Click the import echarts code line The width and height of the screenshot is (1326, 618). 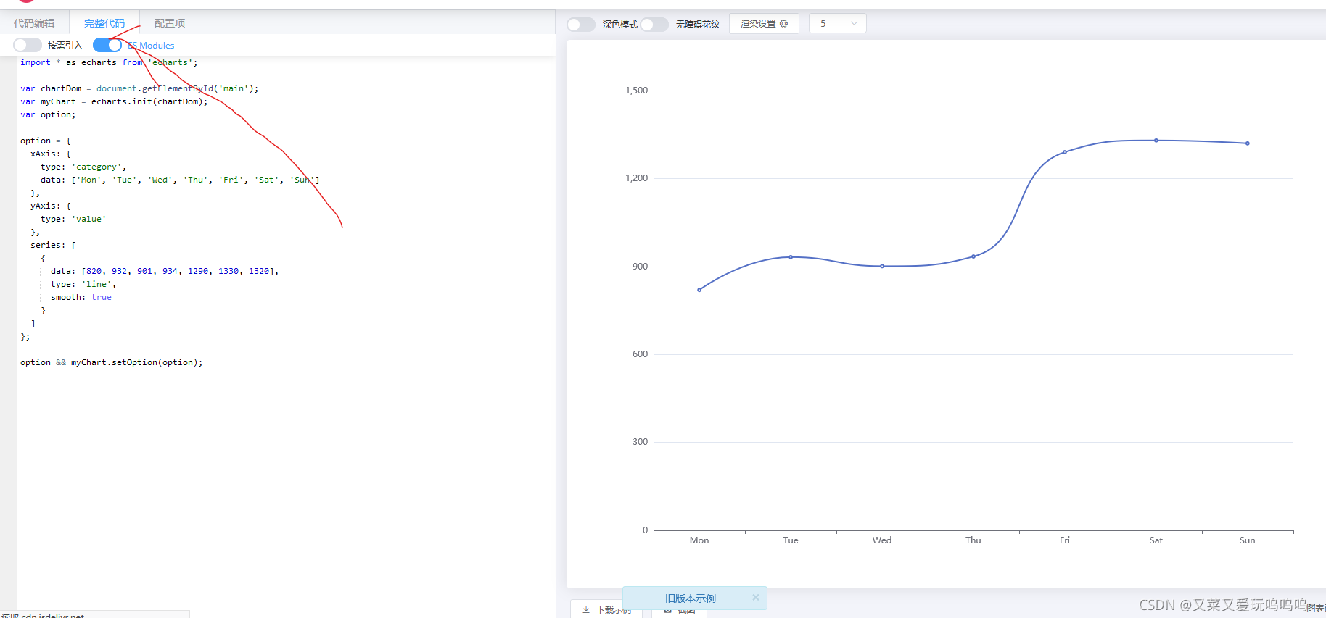click(109, 62)
